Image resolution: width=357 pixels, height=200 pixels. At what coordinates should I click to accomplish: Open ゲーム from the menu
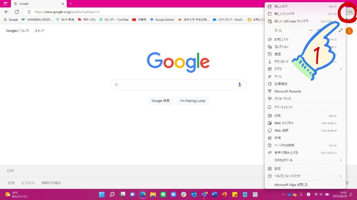(305, 77)
